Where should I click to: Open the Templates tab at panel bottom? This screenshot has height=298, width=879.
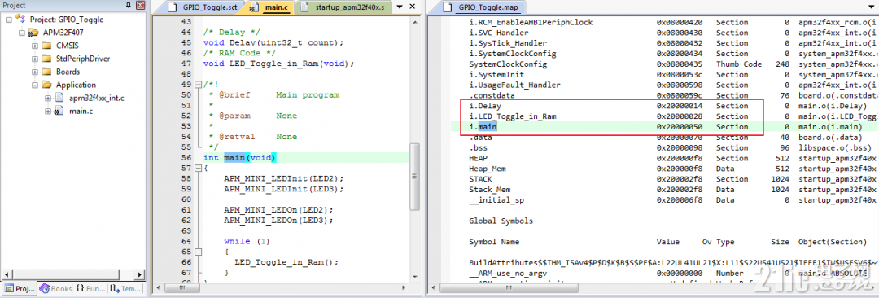pyautogui.click(x=125, y=288)
